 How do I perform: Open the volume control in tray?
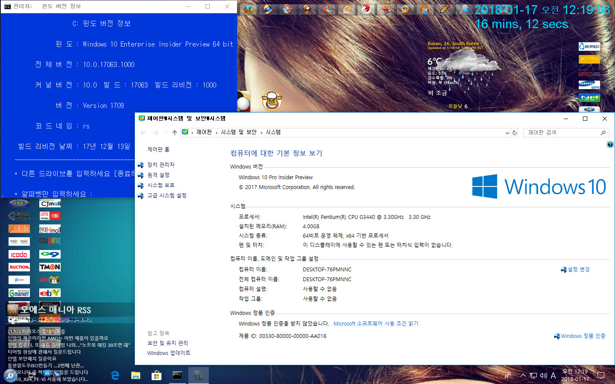544,375
